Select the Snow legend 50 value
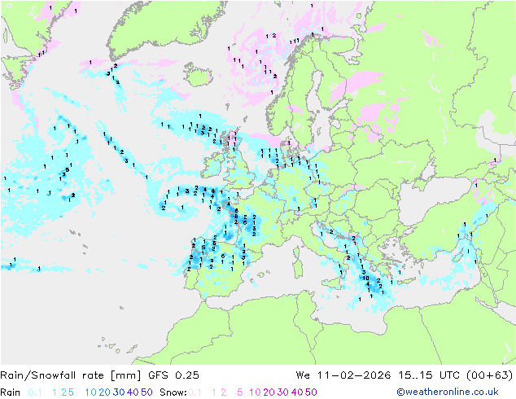The width and height of the screenshot is (516, 399). (x=311, y=392)
